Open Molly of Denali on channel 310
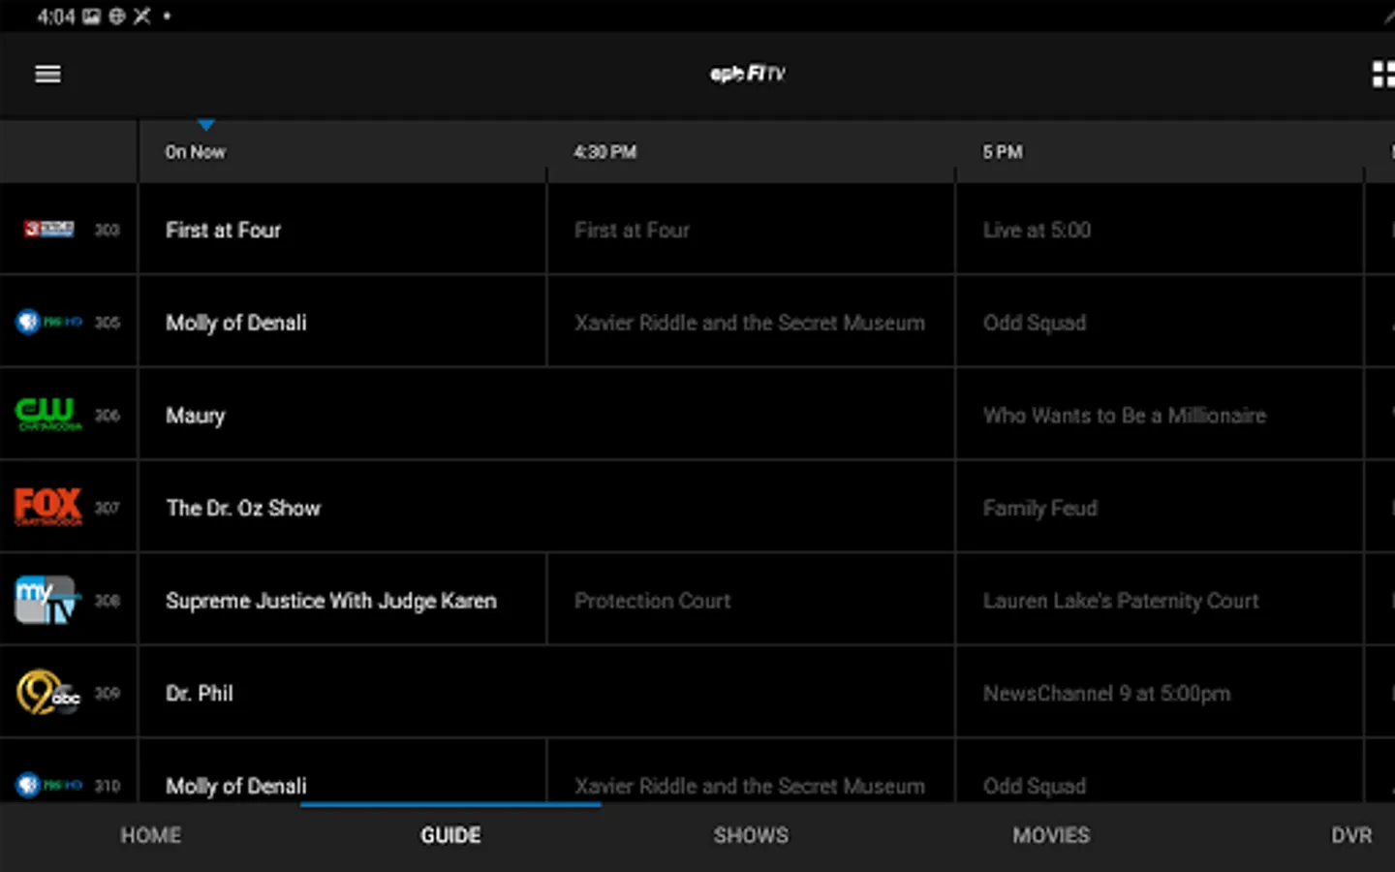The width and height of the screenshot is (1395, 872). coord(342,771)
